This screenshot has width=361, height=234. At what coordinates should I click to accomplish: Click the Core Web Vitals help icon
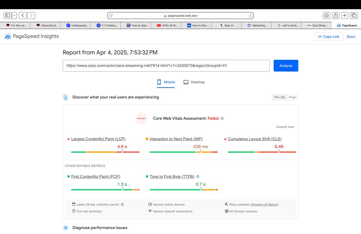point(222,119)
